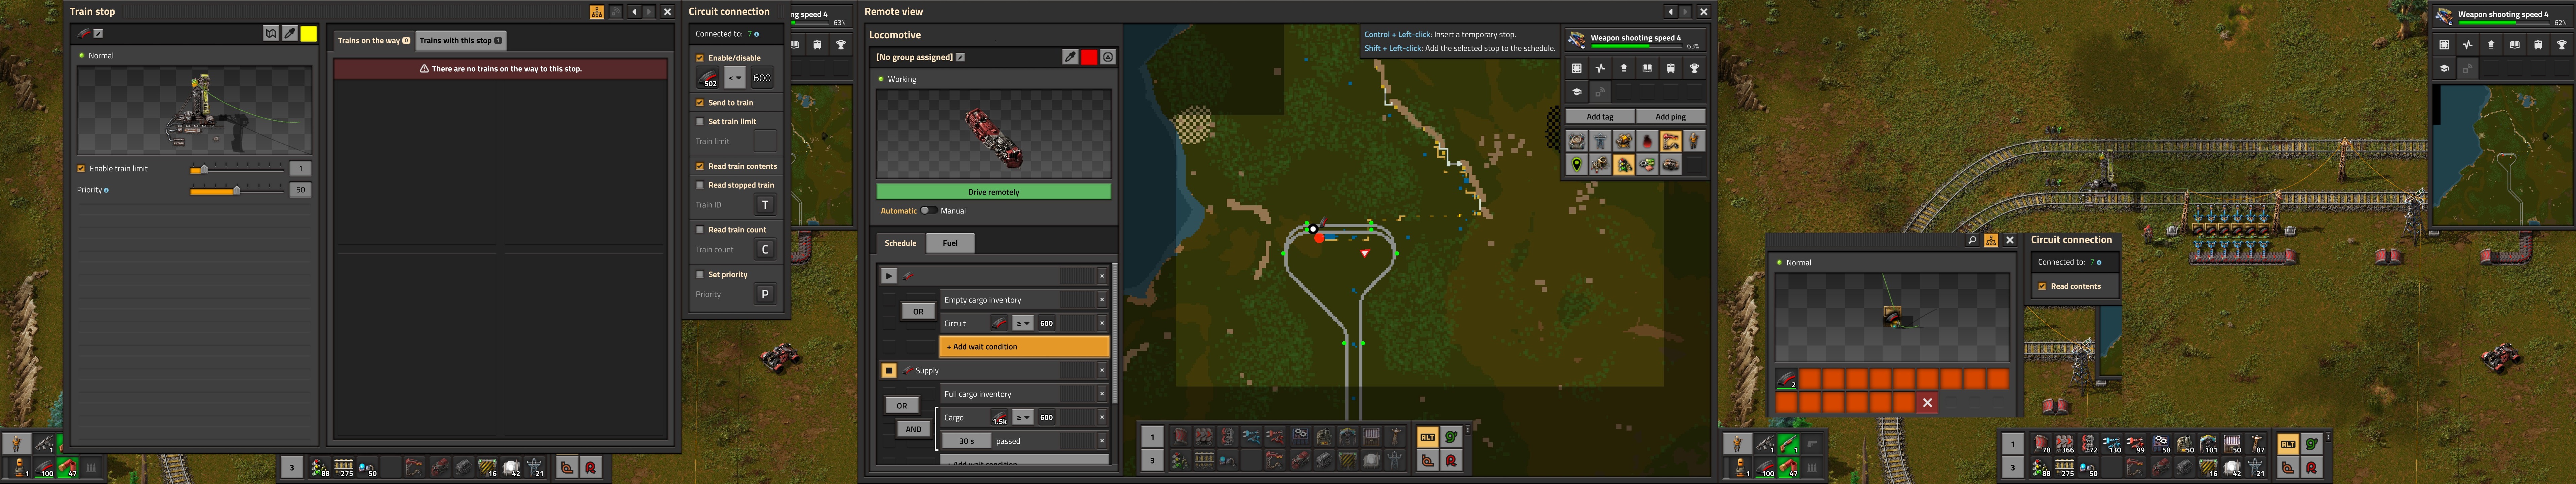Click the Add tag button on map
This screenshot has width=2576, height=484.
(x=1600, y=117)
